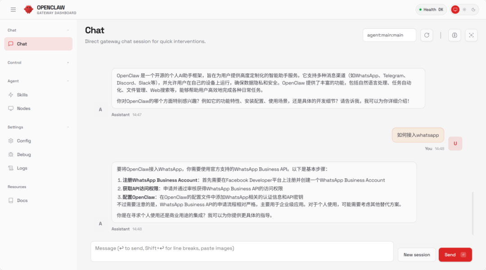Click the Assistant 14:47 label
Image resolution: width=486 pixels, height=270 pixels.
tap(126, 115)
